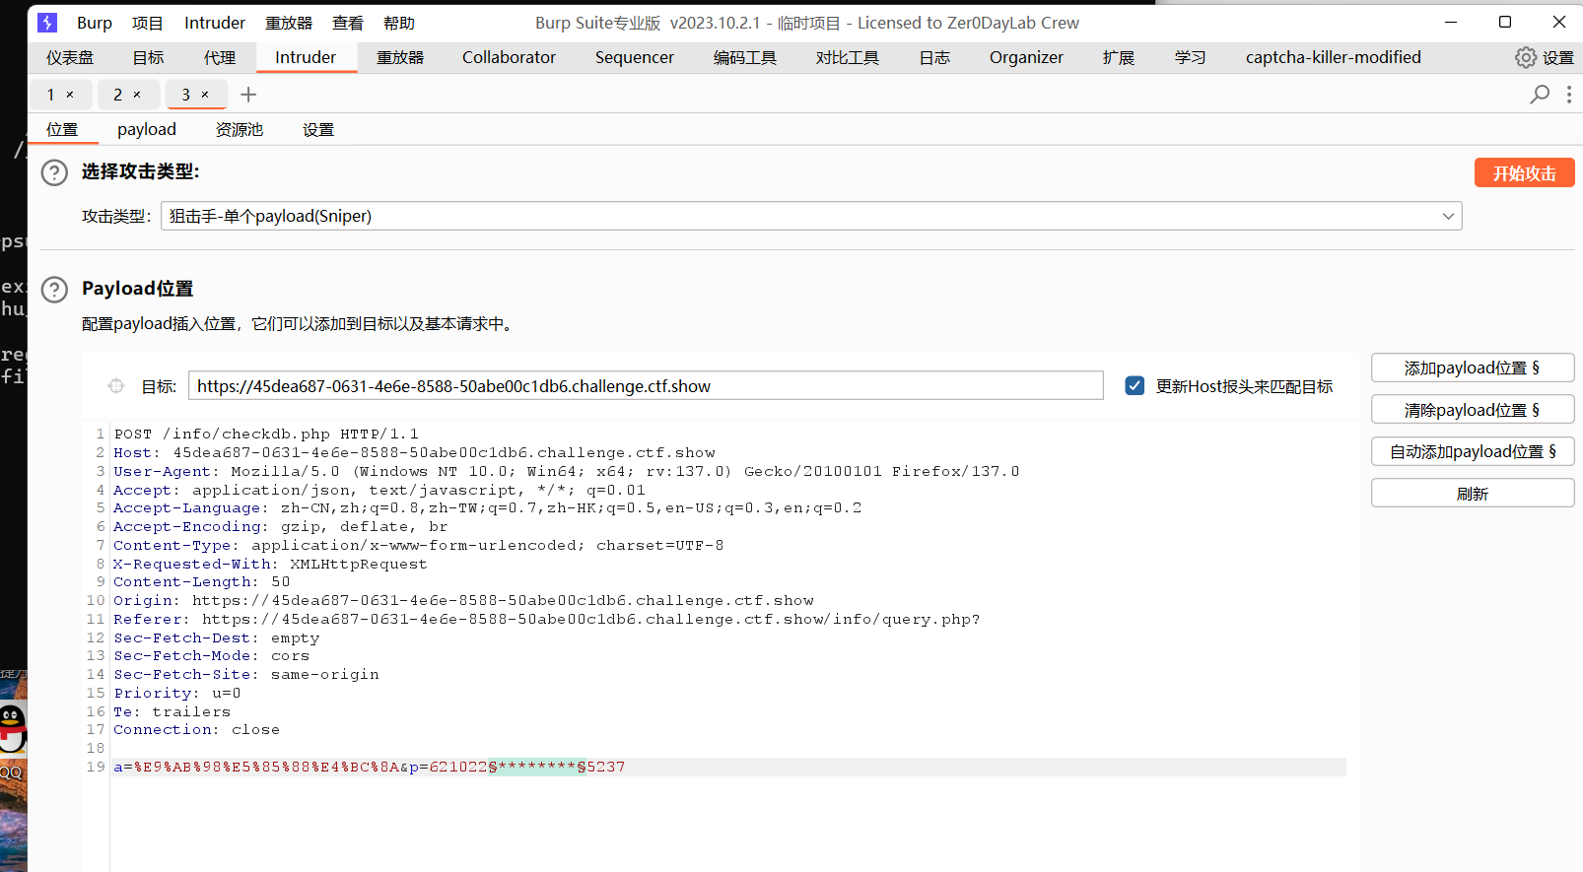Open help for Payload位置 section

pyautogui.click(x=54, y=290)
